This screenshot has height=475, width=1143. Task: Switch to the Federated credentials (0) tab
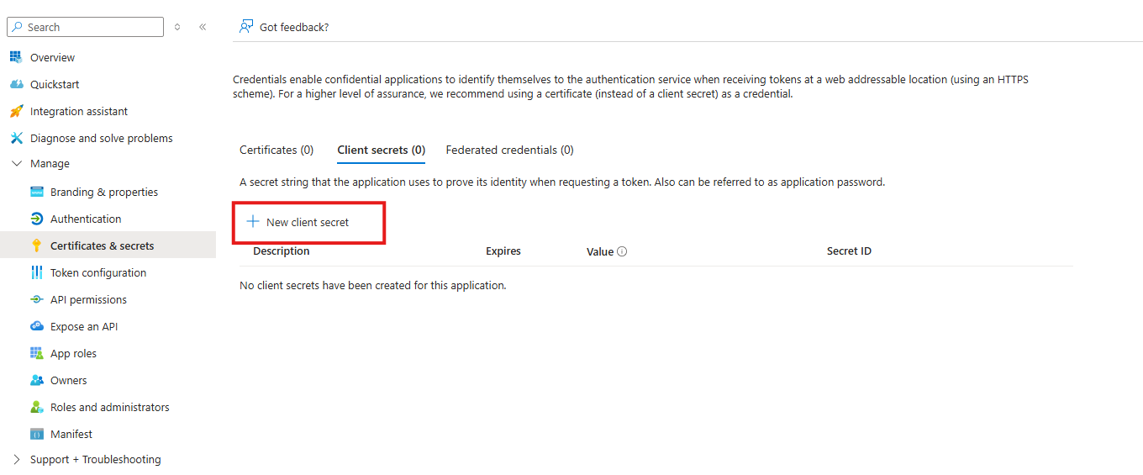coord(509,150)
